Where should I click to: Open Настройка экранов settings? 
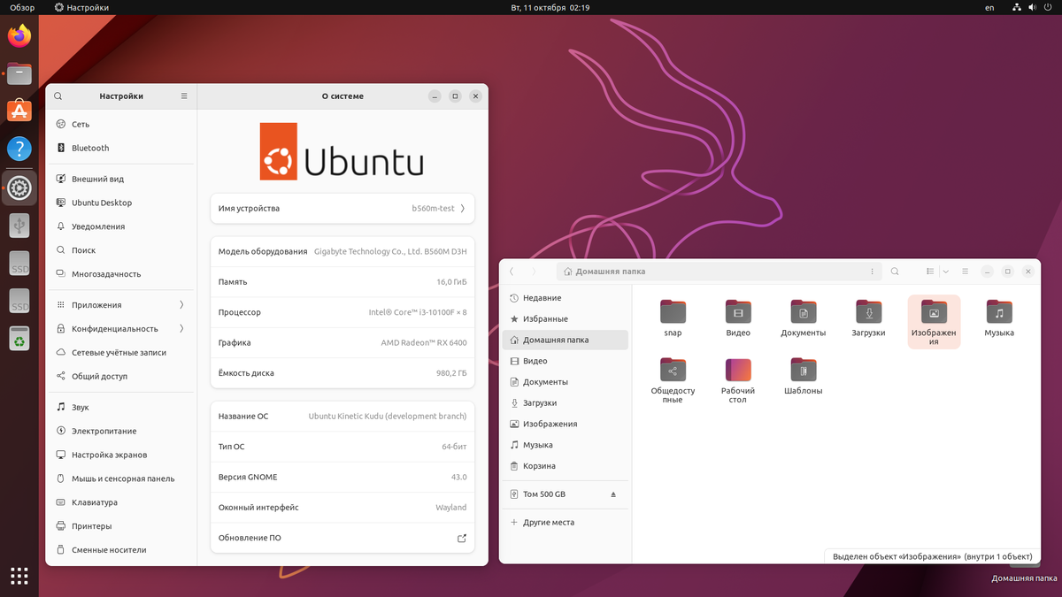(121, 455)
